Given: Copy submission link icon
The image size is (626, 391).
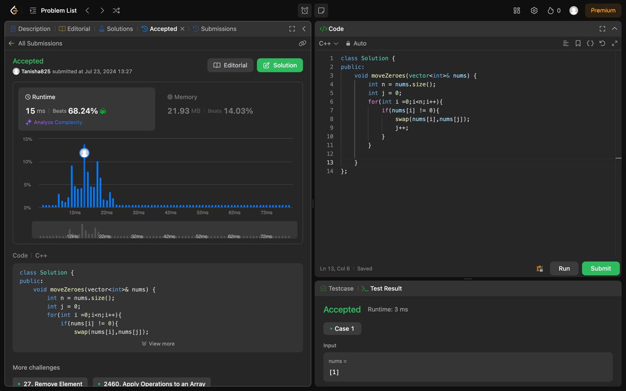Looking at the screenshot, I should 303,43.
